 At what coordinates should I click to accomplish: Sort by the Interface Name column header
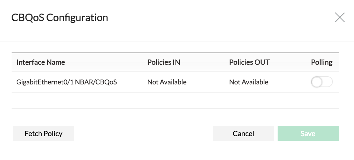(x=41, y=62)
